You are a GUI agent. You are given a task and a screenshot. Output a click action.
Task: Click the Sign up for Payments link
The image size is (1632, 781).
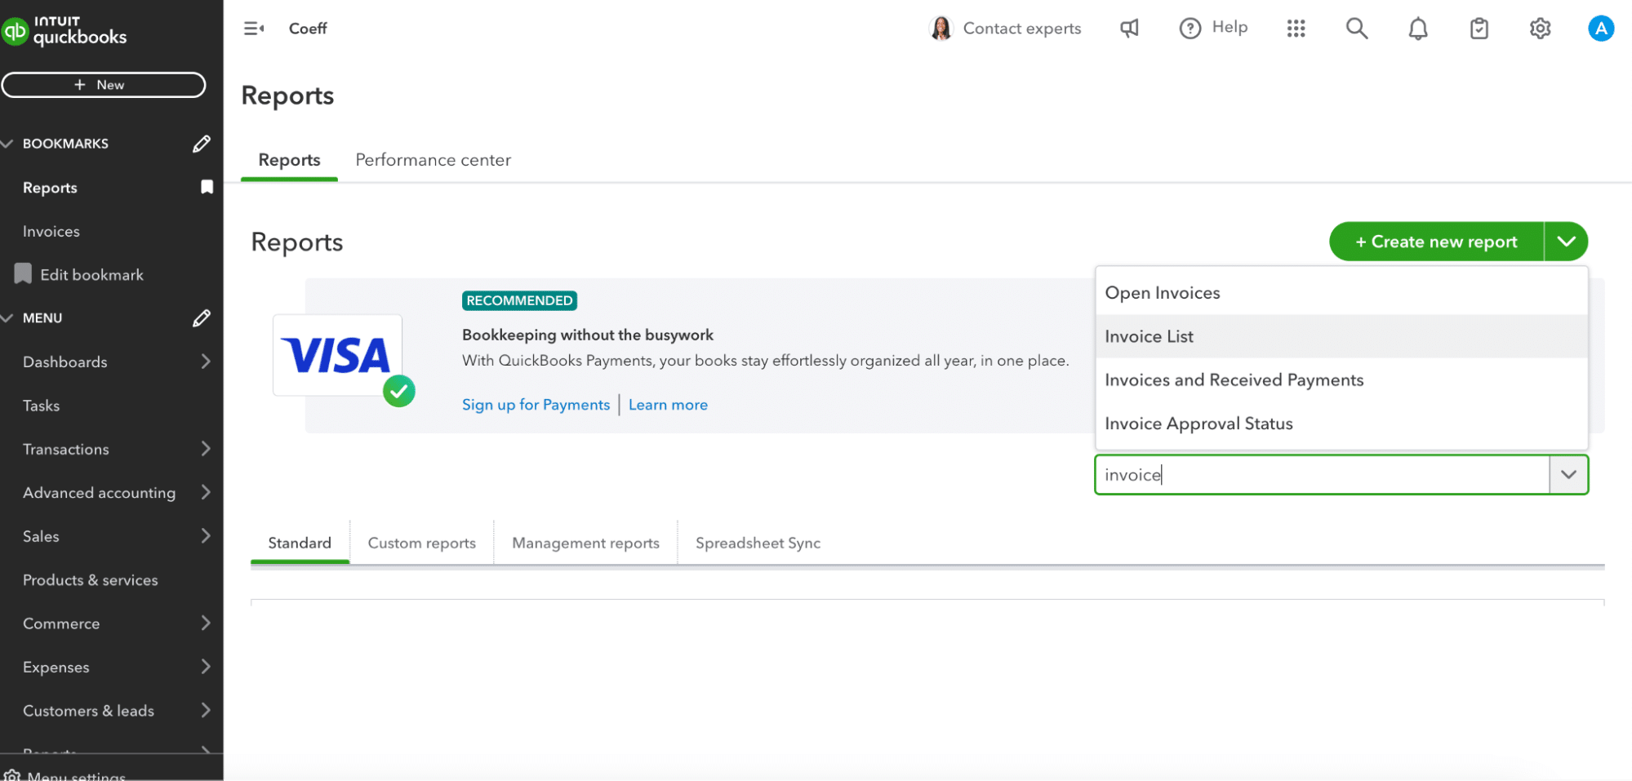point(536,405)
